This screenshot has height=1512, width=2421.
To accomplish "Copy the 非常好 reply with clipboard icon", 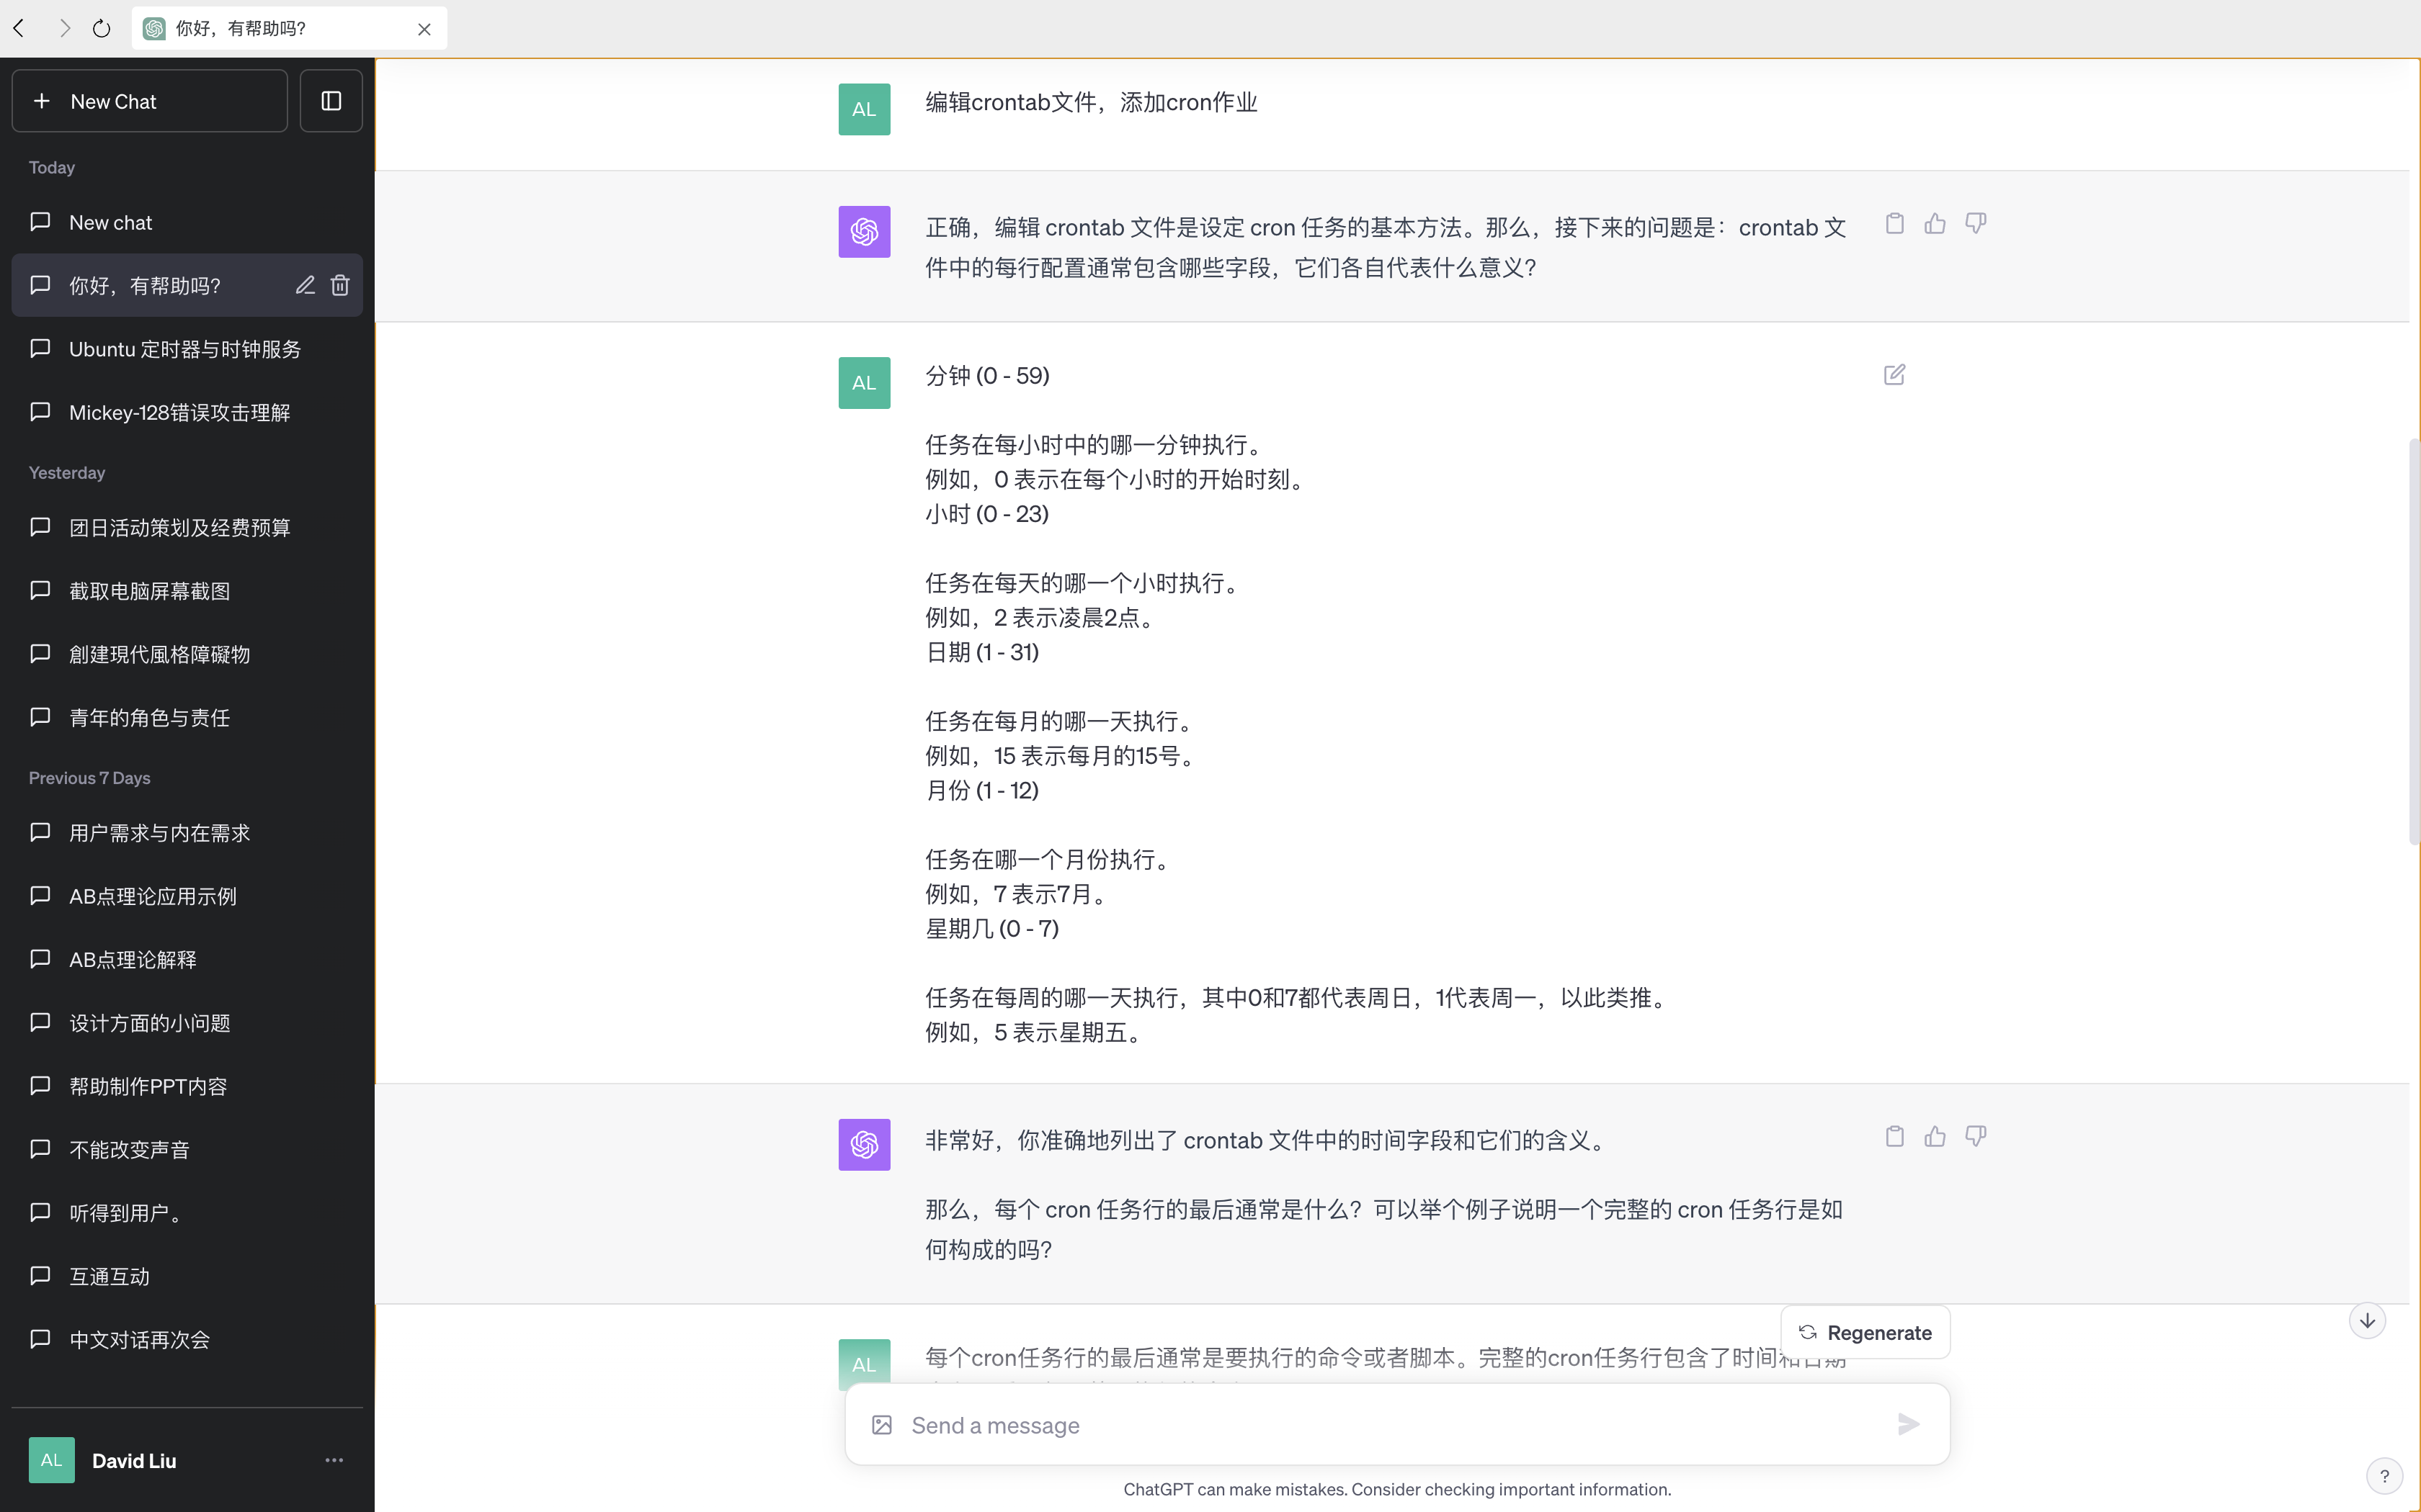I will [1894, 1137].
